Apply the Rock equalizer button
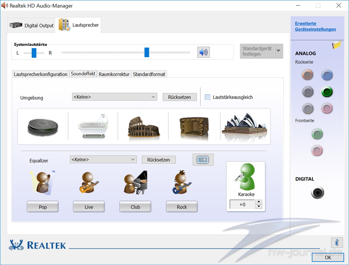The image size is (349, 265). click(182, 207)
